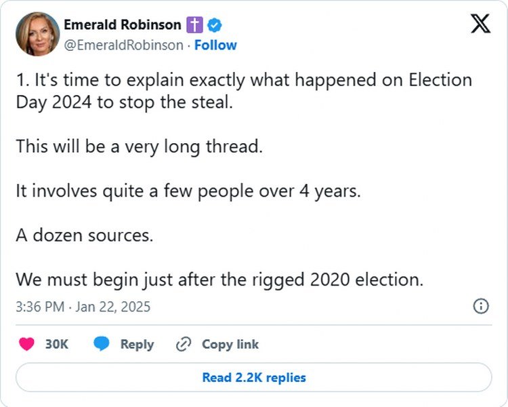Click the "This will be a very long thread" line
508x407 pixels.
click(x=139, y=146)
